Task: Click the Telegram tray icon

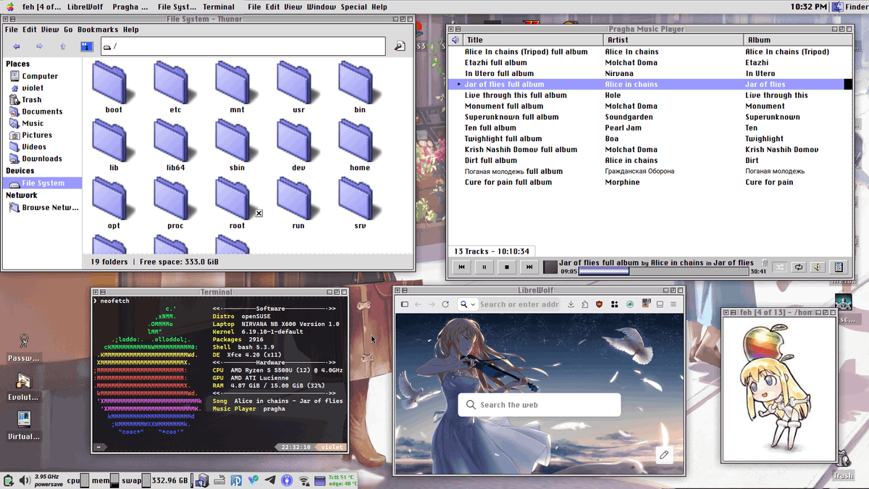Action: 270,480
